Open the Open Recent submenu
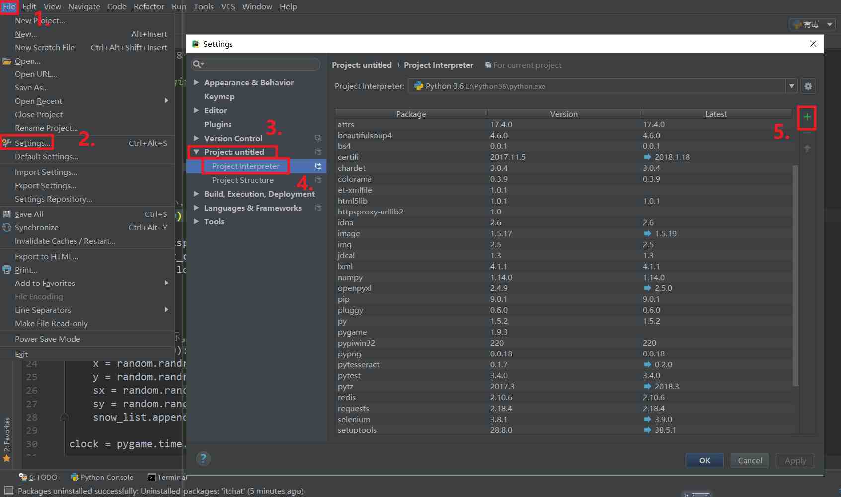The image size is (841, 497). 87,101
